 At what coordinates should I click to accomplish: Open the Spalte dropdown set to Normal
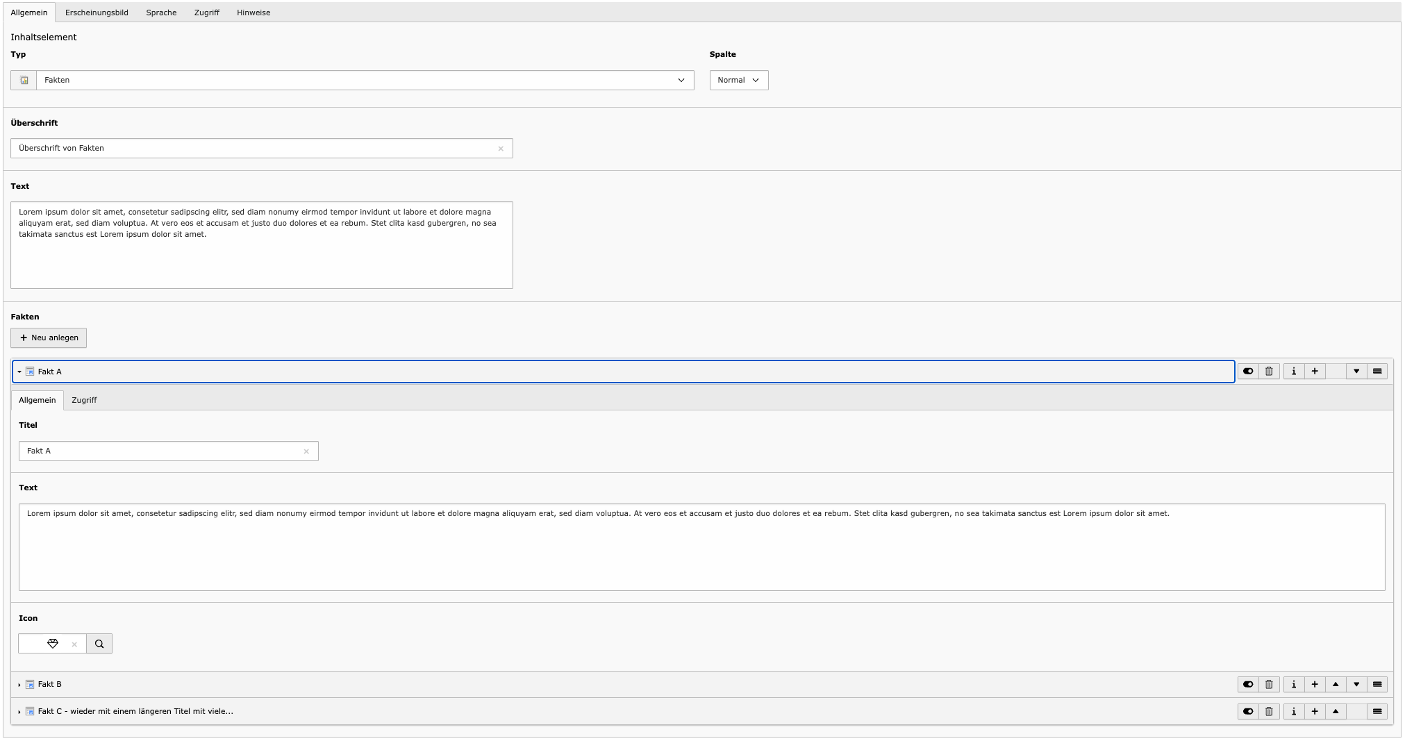(x=738, y=81)
